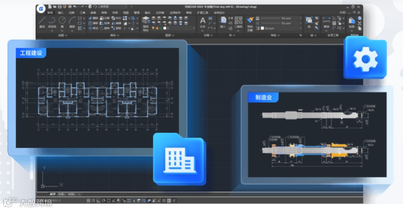Click the Save icon in quick access toolbar
The height and width of the screenshot is (210, 403).
(x=60, y=7)
